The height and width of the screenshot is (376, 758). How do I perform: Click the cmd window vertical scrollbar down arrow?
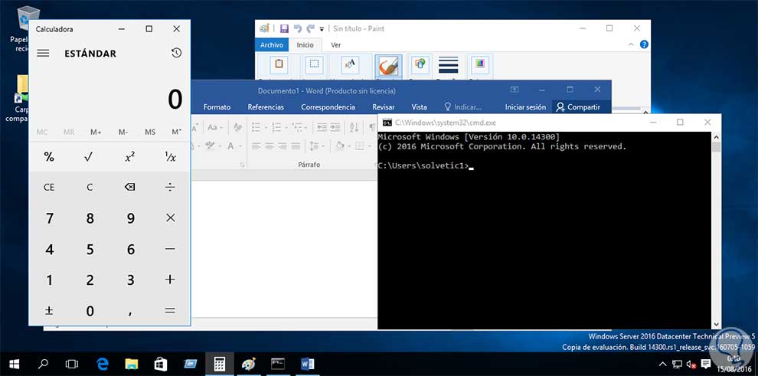tap(716, 325)
